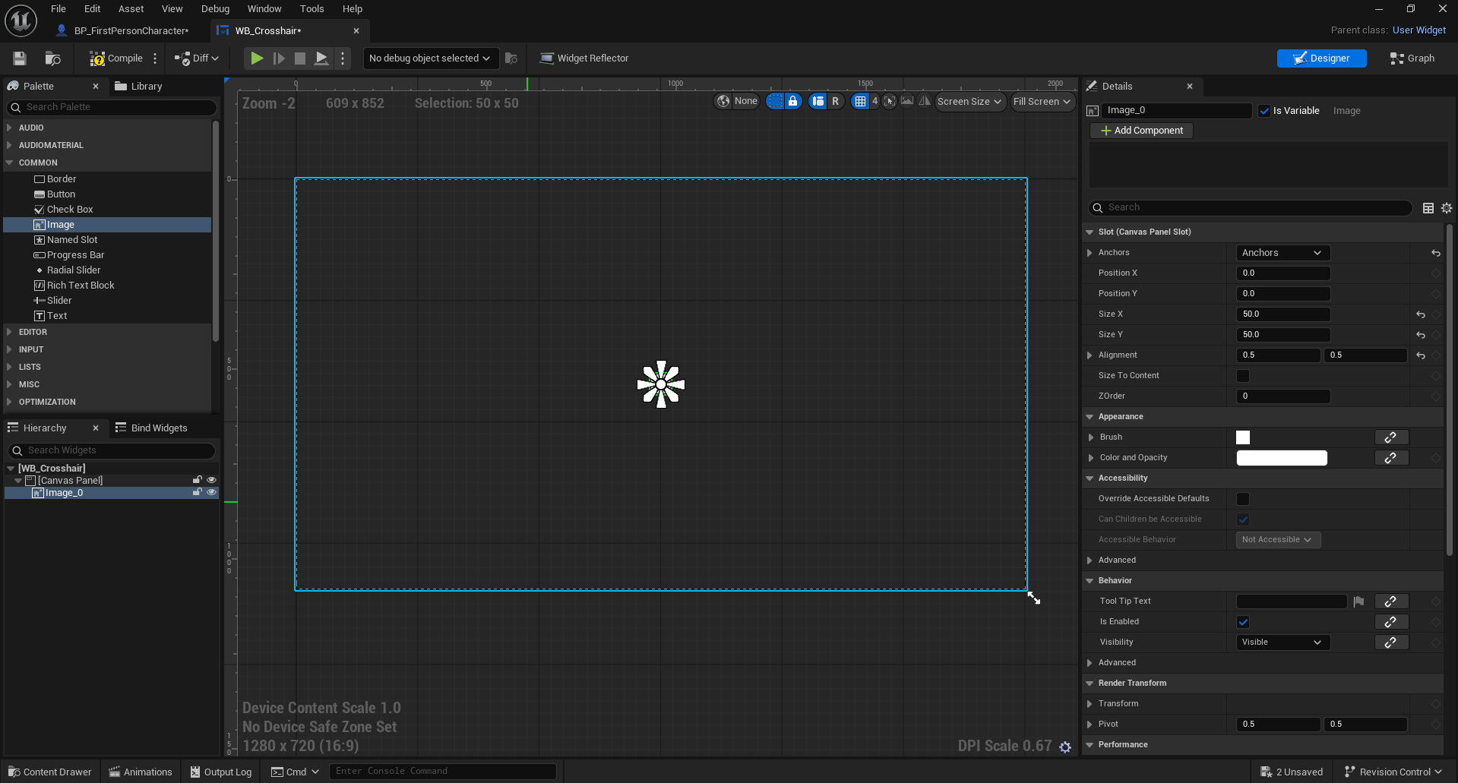Switch to the Graph view
1458x783 pixels.
(1412, 58)
